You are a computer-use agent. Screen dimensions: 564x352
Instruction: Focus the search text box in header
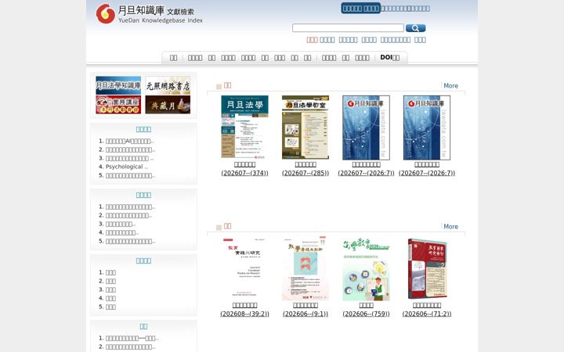(348, 28)
